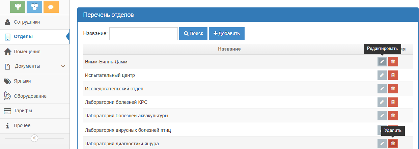
Task: Go to Помещения menu item
Action: coord(27,52)
